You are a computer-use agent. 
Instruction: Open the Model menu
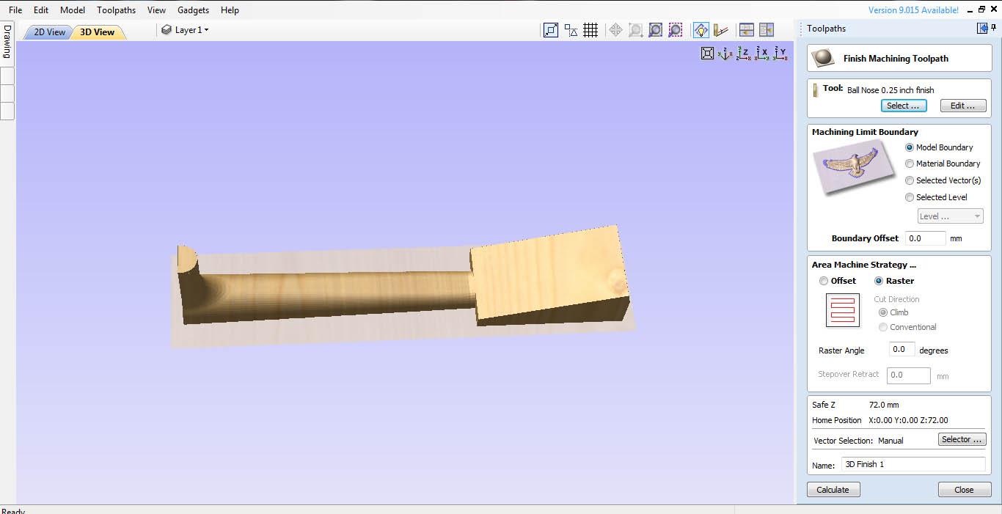pyautogui.click(x=73, y=10)
